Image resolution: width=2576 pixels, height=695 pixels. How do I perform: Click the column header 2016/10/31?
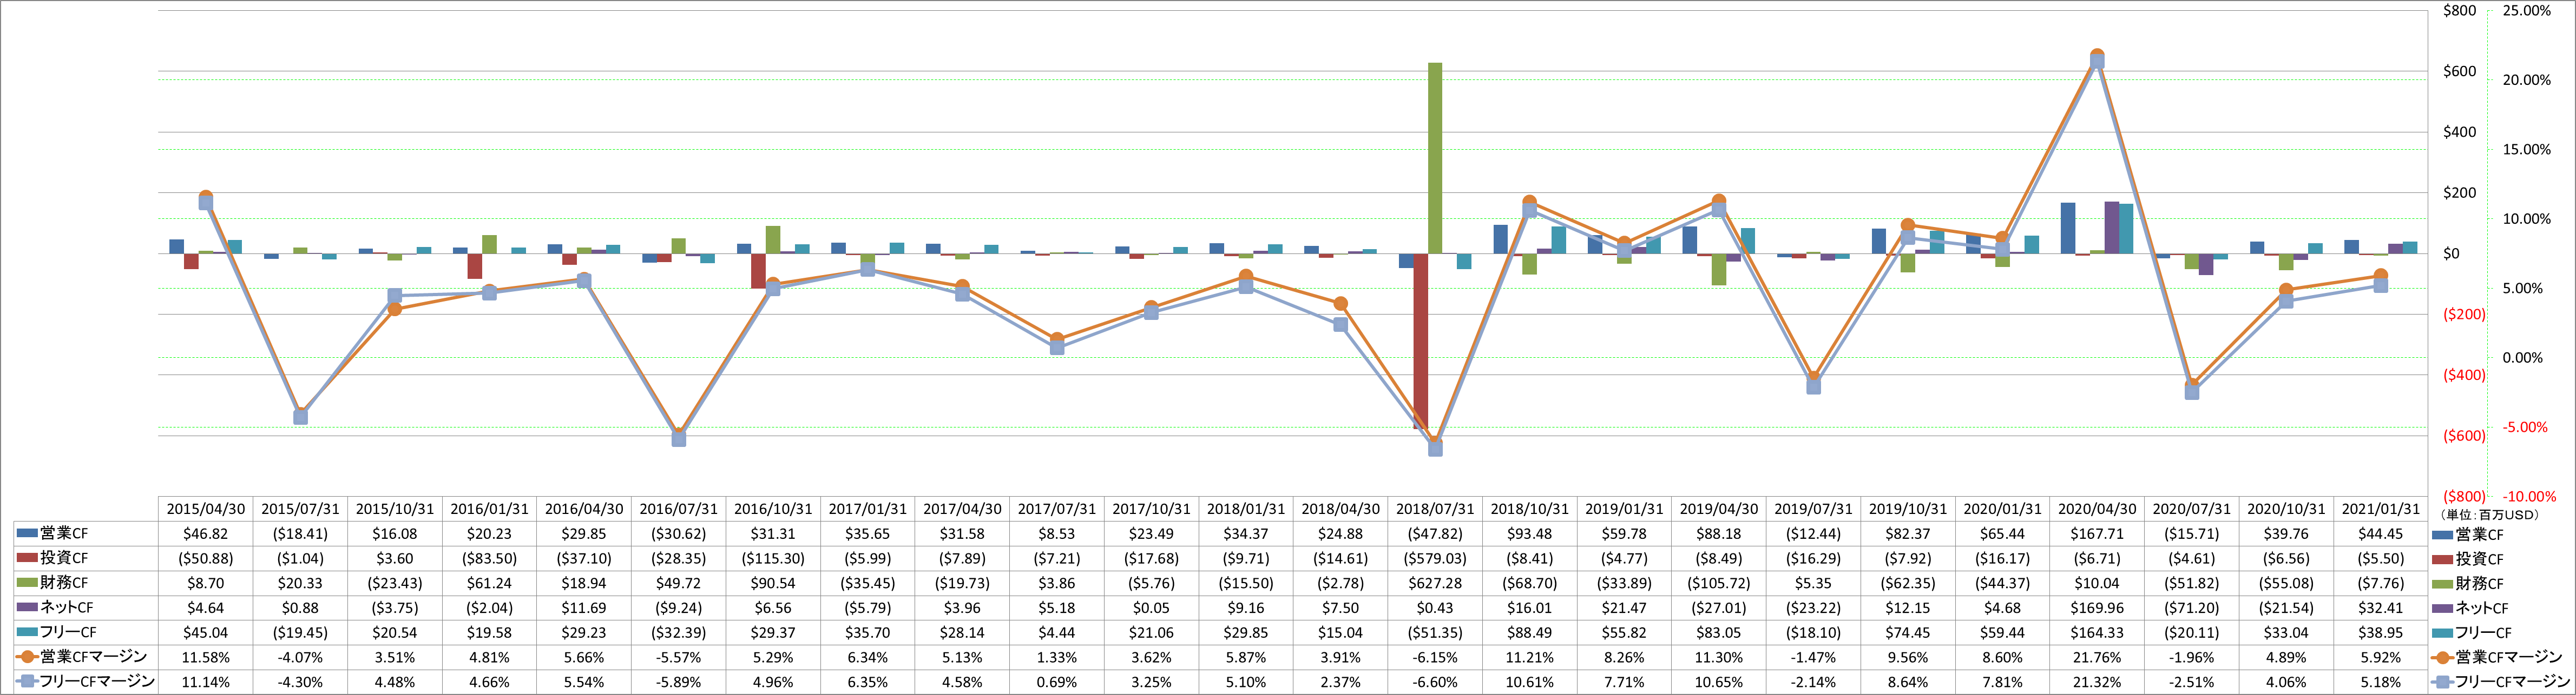773,509
